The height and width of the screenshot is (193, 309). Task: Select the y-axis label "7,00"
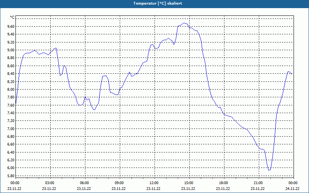click(x=11, y=129)
